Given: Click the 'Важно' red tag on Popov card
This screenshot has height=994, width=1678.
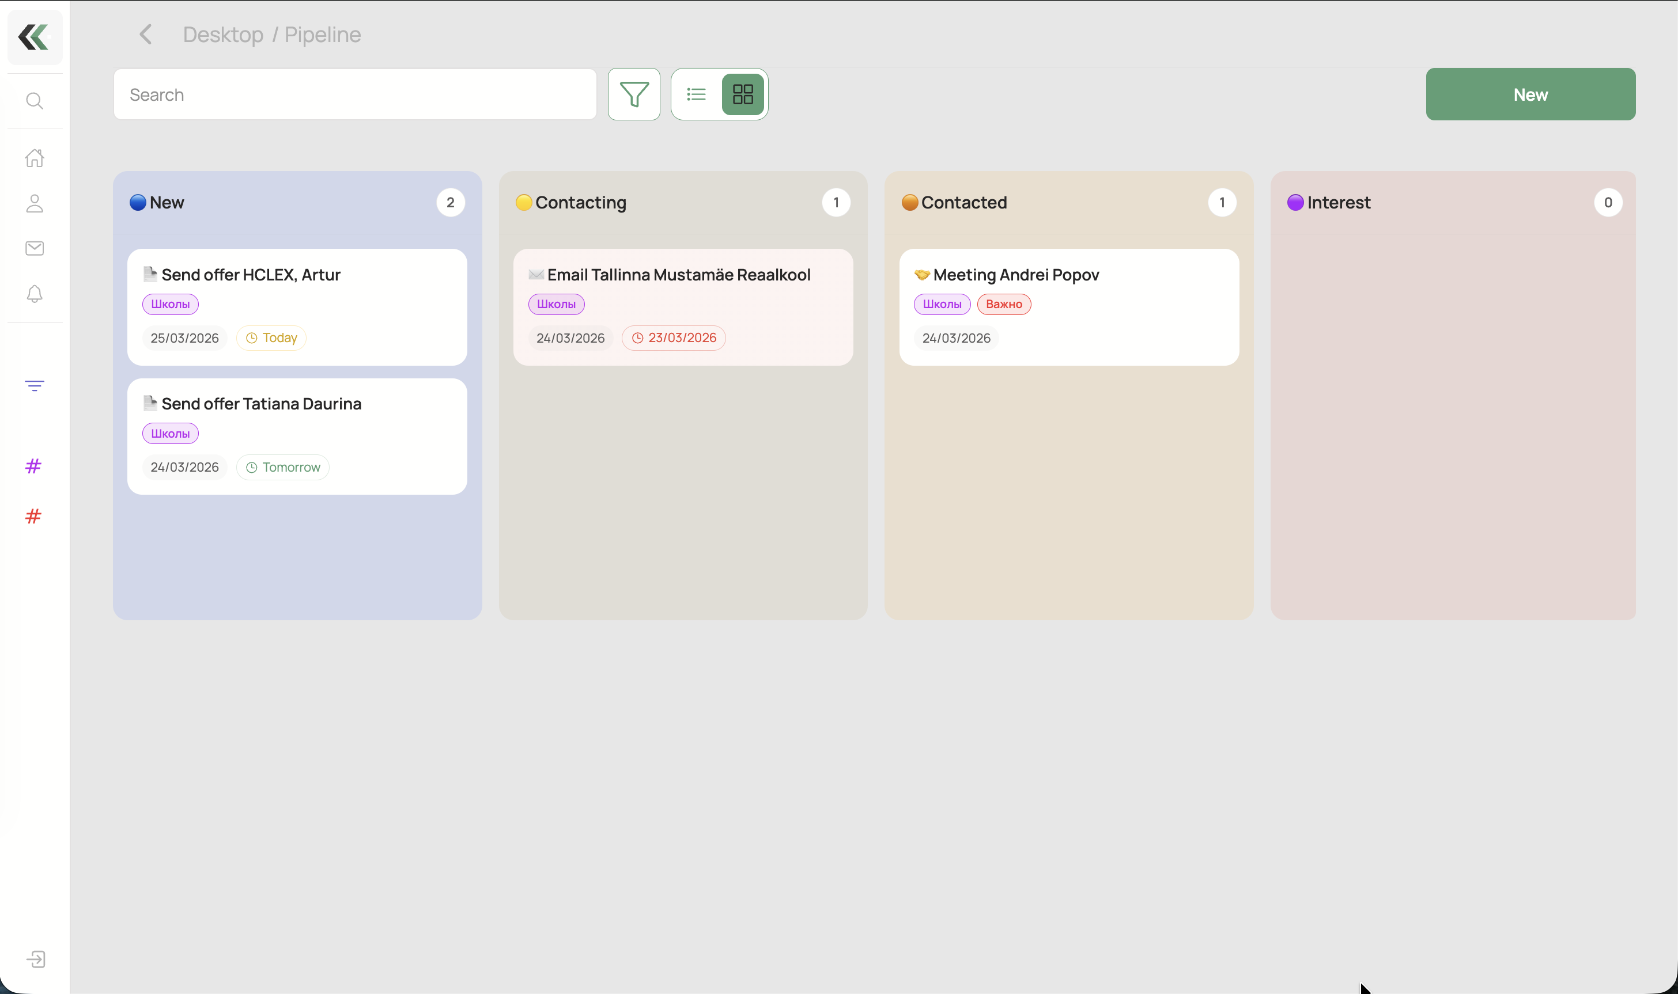Looking at the screenshot, I should click(x=1004, y=304).
